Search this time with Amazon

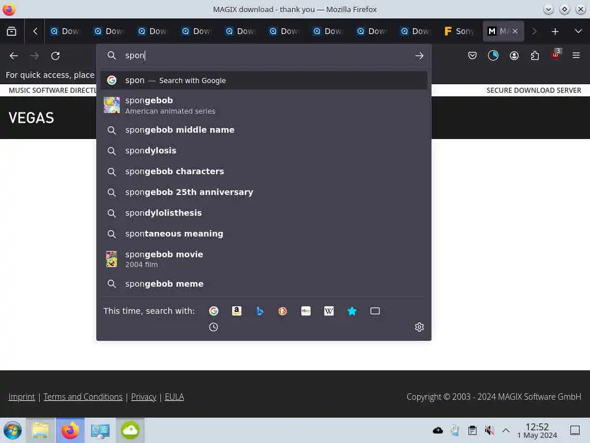tap(237, 311)
